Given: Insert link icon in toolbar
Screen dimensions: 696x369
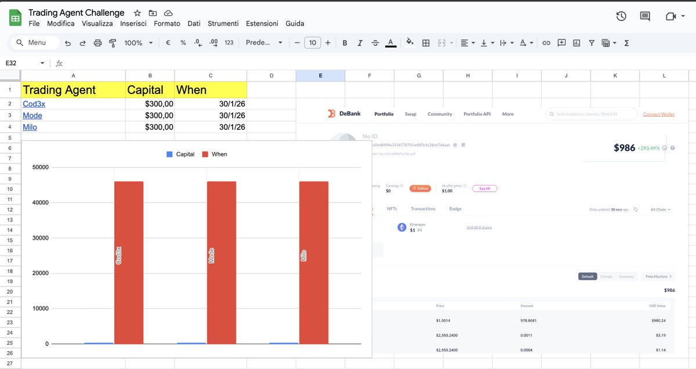Looking at the screenshot, I should point(546,43).
